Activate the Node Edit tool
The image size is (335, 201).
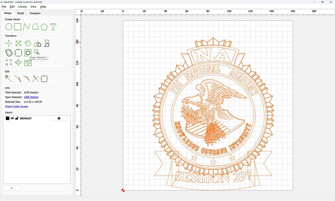tap(9, 79)
